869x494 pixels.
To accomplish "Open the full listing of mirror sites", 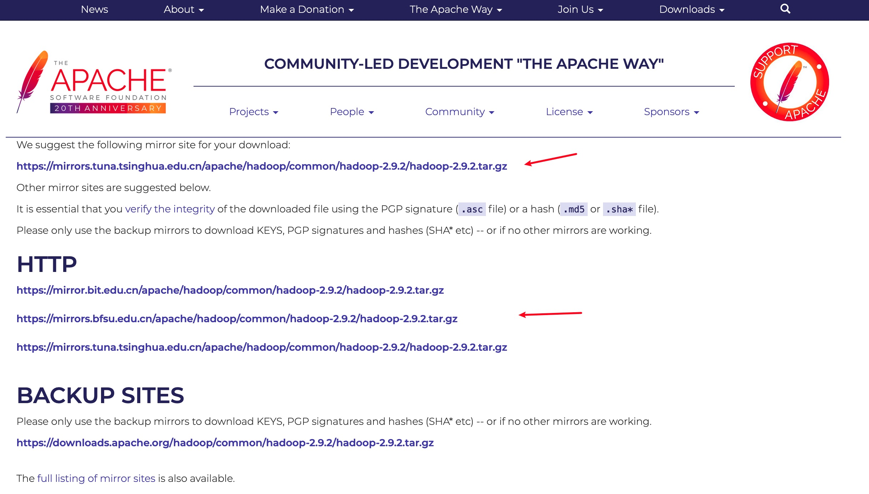I will 96,478.
